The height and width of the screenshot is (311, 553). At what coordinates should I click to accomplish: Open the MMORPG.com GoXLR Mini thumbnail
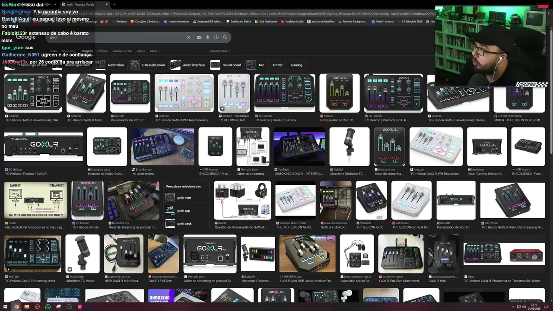307,254
